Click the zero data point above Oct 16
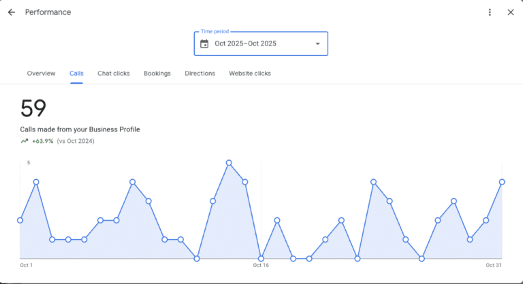The image size is (523, 284). (x=261, y=258)
